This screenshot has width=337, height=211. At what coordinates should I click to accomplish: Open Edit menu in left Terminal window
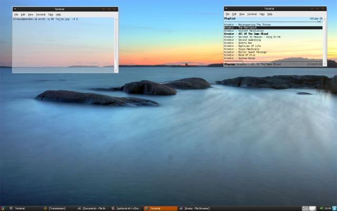tap(23, 15)
